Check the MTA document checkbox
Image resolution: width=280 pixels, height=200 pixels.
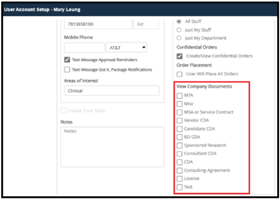[180, 96]
